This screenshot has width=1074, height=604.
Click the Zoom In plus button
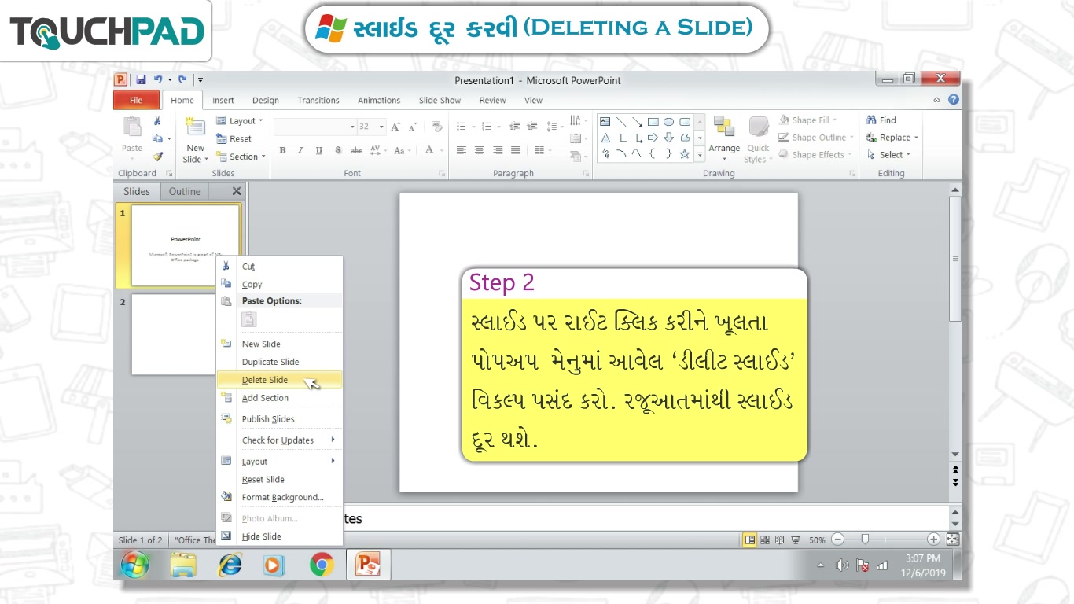(x=933, y=540)
